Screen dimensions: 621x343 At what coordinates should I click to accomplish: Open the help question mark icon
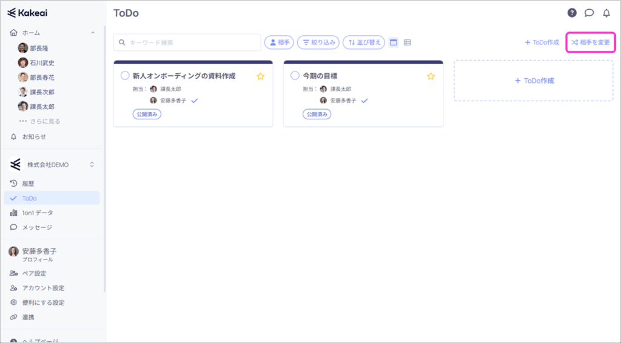[x=572, y=13]
